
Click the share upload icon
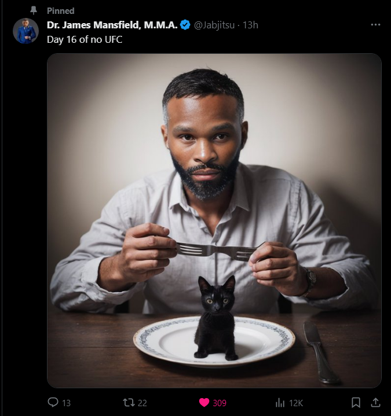tap(375, 403)
